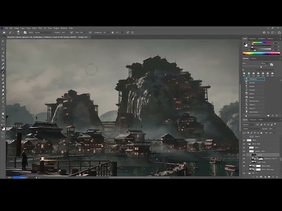Viewport: 282px width, 211px height.
Task: Click the hue slider in Color panel
Action: [261, 43]
